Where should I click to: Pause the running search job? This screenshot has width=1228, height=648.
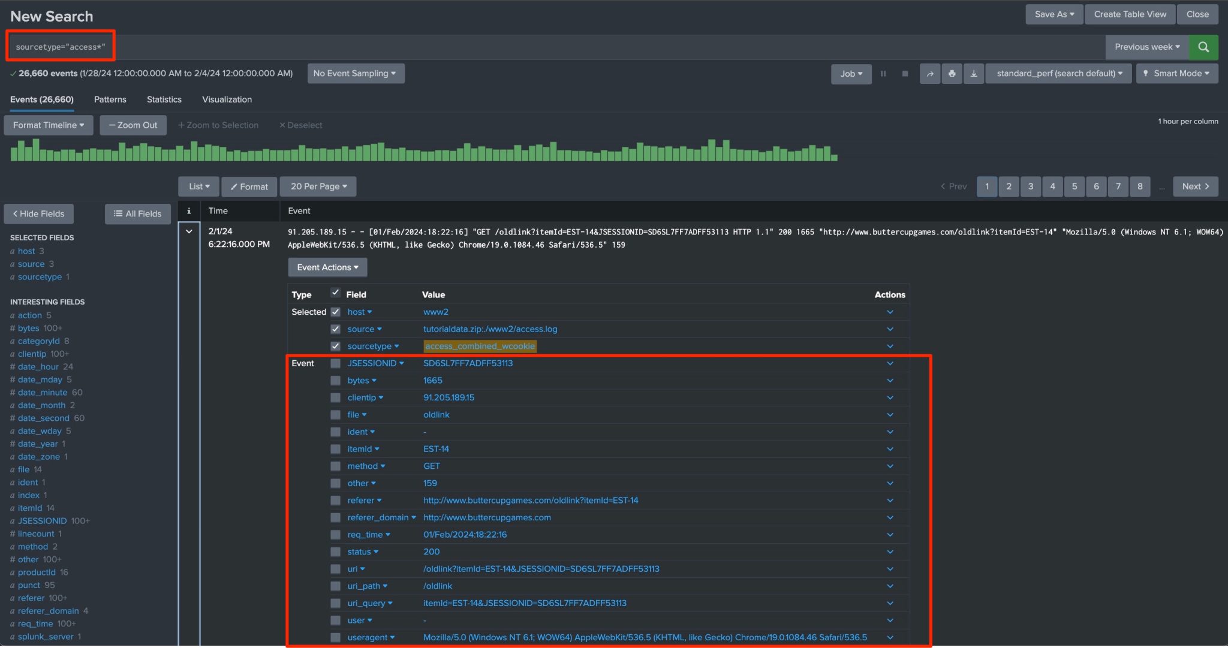click(x=883, y=73)
